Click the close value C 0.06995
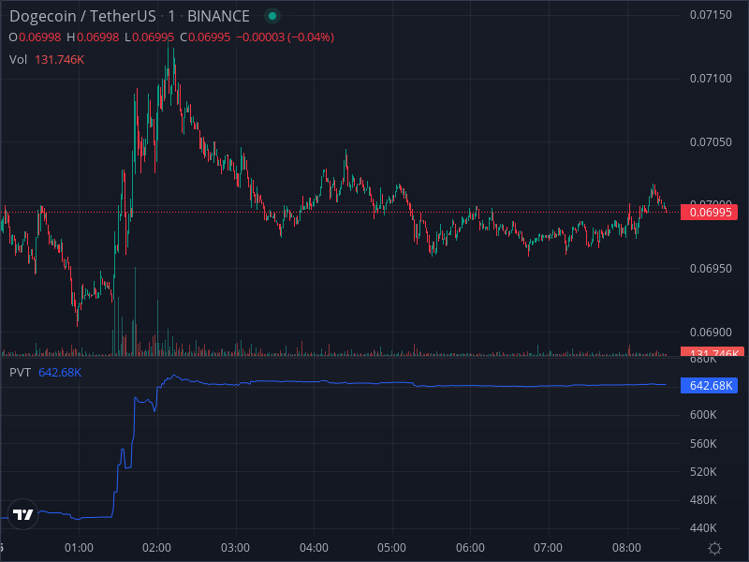The image size is (749, 562). click(205, 37)
